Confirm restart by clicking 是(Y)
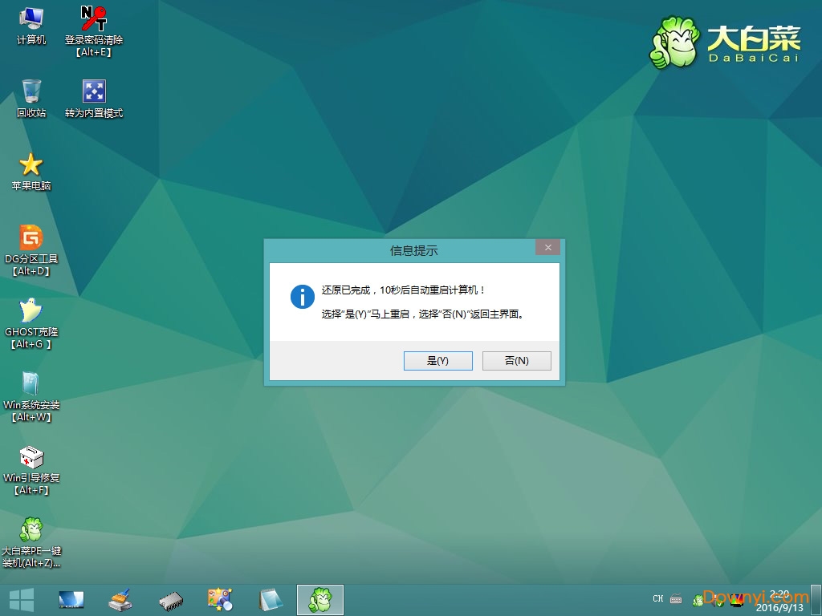The image size is (822, 616). (437, 360)
